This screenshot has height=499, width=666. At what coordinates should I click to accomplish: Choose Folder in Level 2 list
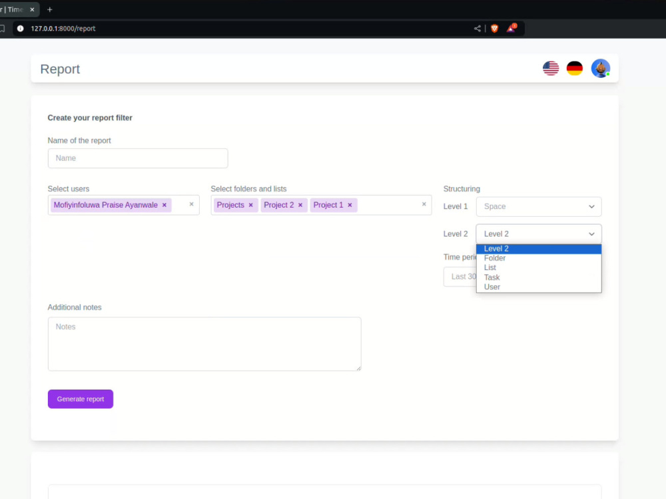tap(539, 258)
